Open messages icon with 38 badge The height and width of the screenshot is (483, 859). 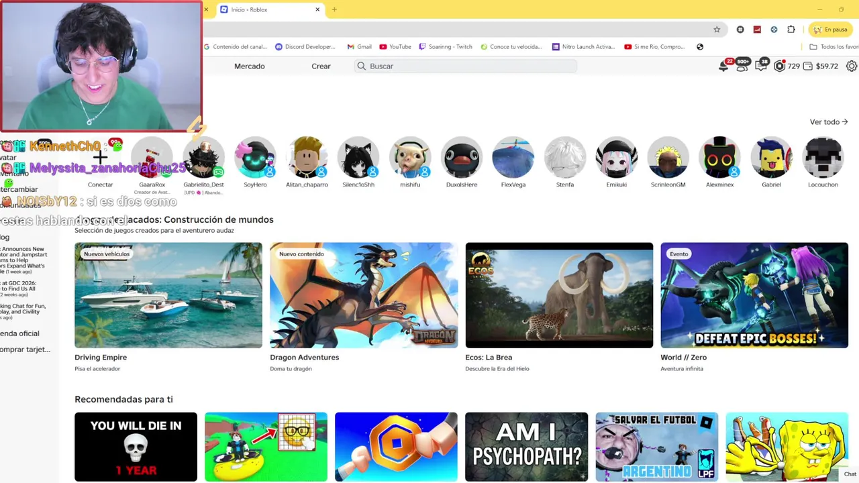pos(761,66)
